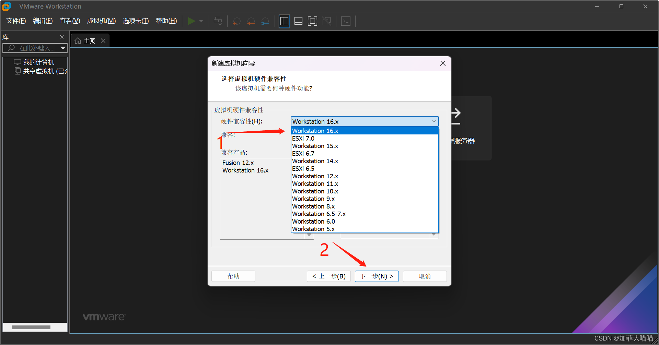Close the 新建虚拟机向导 dialog
Image resolution: width=659 pixels, height=345 pixels.
443,63
